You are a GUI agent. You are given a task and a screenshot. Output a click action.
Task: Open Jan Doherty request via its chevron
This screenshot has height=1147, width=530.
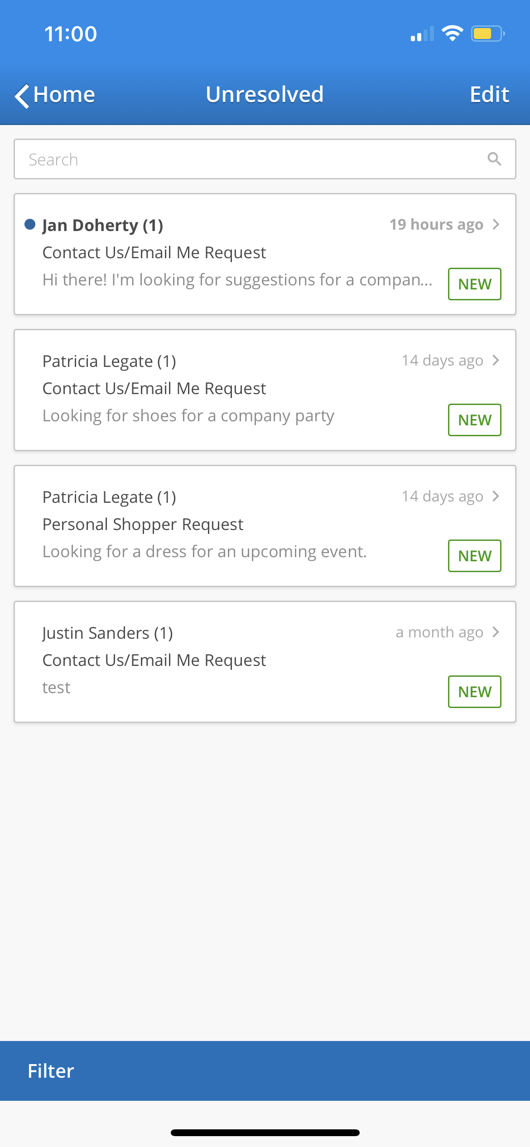(496, 224)
